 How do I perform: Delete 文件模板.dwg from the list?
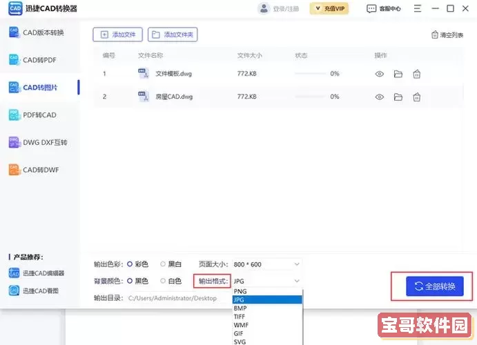pyautogui.click(x=417, y=74)
